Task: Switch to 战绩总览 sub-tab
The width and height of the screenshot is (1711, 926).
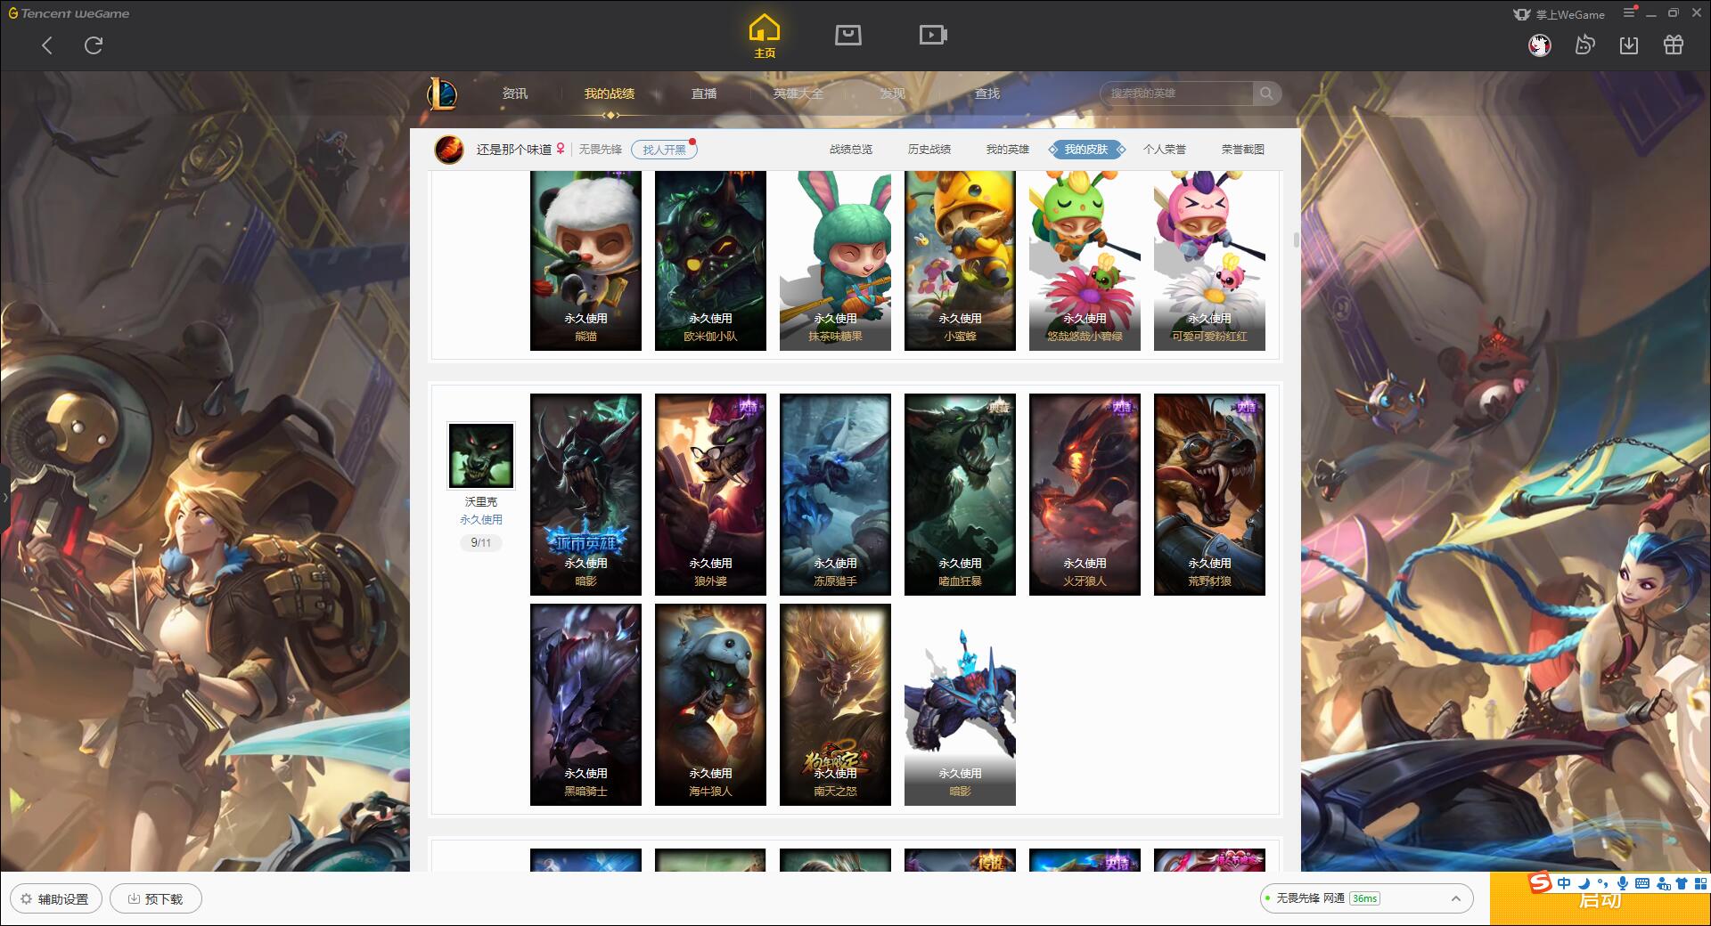Action: coord(851,150)
